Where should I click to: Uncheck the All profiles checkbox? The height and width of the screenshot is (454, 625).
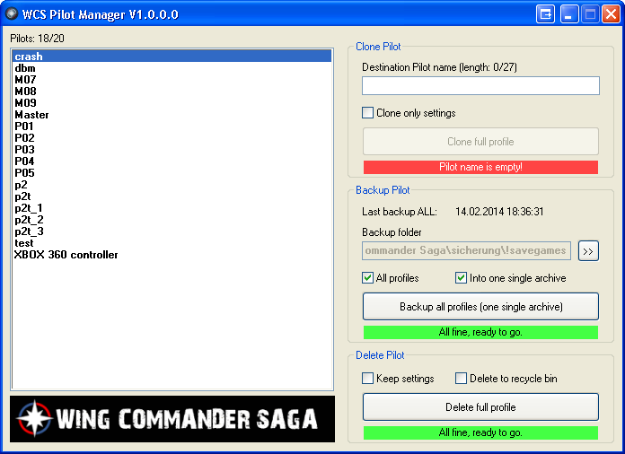(367, 278)
